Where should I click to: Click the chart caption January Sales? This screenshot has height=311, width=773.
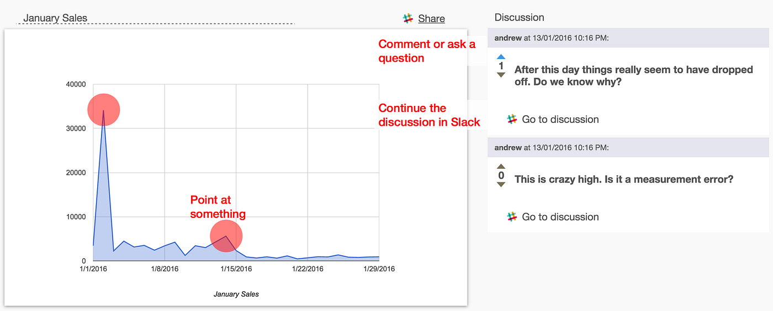pos(236,294)
